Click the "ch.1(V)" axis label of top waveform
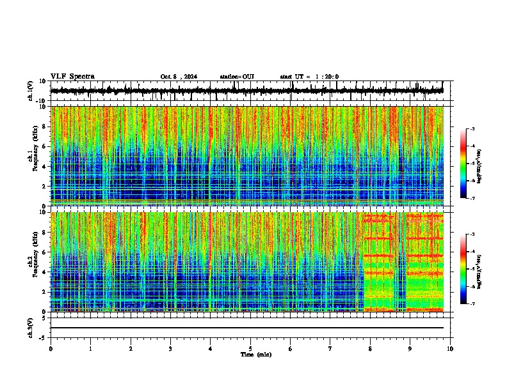507x391 pixels. click(31, 91)
